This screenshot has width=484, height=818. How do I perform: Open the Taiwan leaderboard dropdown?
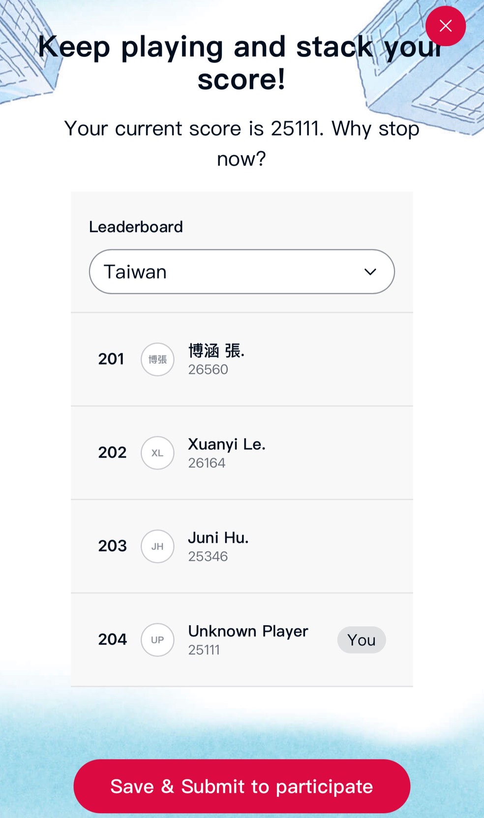coord(242,271)
